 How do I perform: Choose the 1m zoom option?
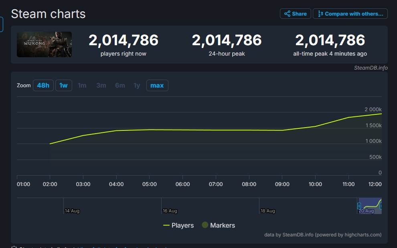[82, 86]
